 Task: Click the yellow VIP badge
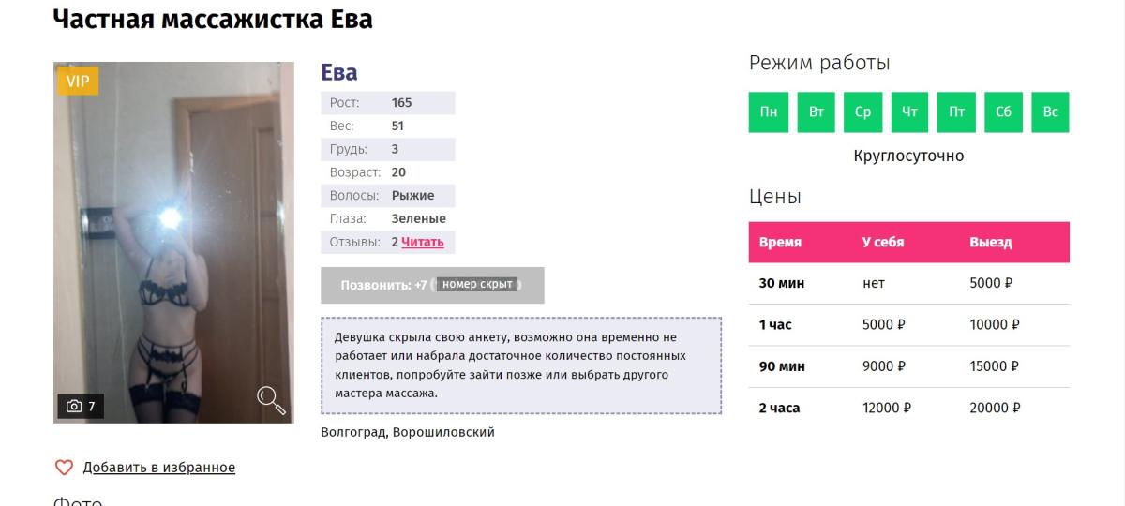tap(78, 82)
